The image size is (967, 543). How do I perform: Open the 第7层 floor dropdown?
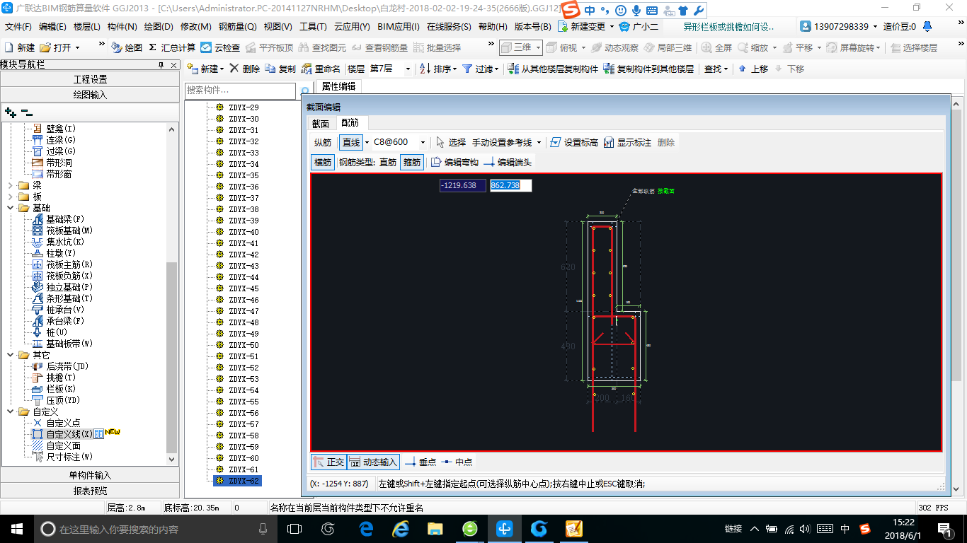[408, 69]
